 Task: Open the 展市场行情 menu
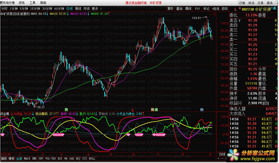pos(7,3)
